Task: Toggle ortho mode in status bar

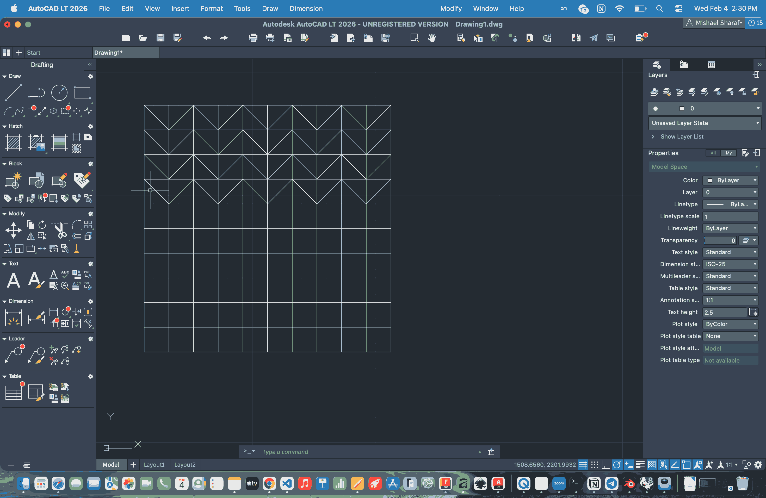Action: click(x=606, y=465)
